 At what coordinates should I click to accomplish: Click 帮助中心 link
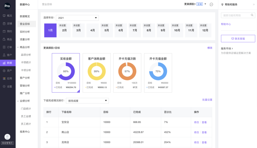[226, 24]
